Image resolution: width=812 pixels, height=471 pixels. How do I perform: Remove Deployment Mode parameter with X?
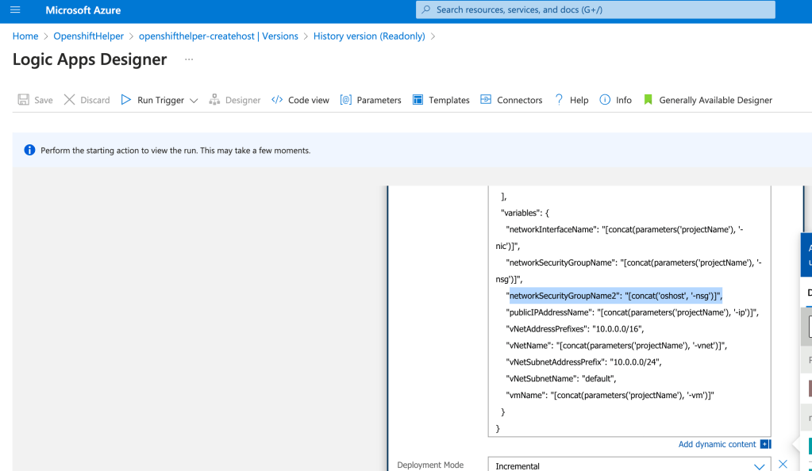click(x=783, y=464)
